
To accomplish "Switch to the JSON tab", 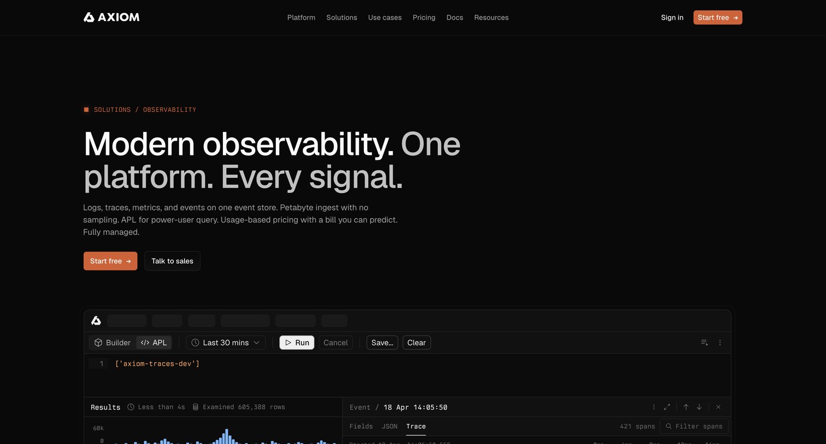I will coord(390,426).
